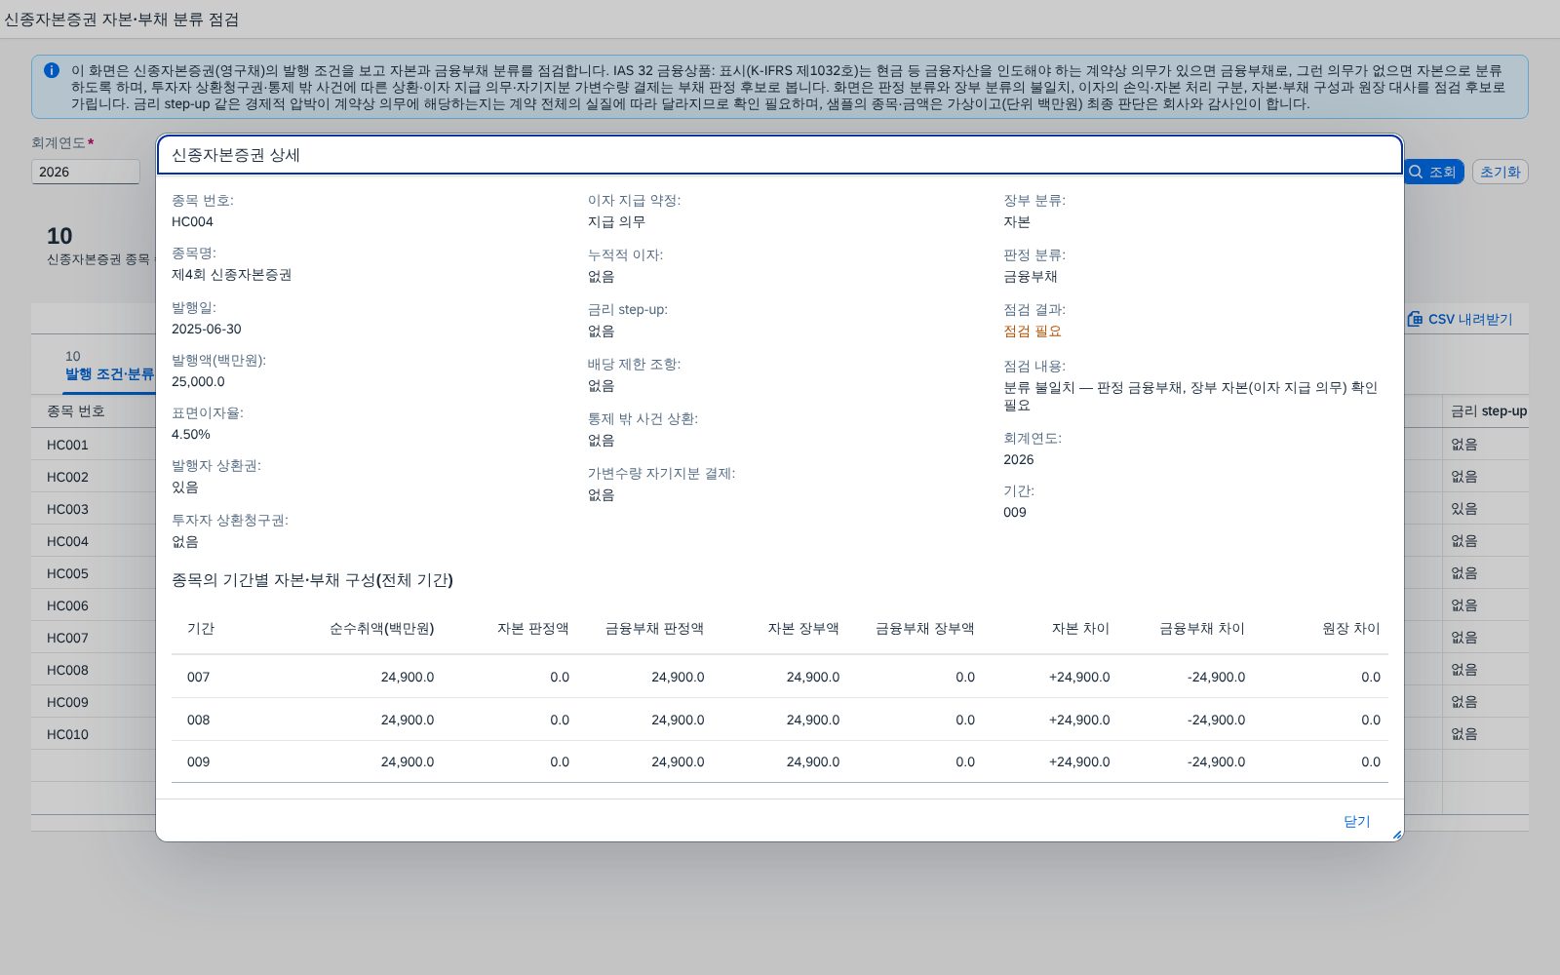Select row HC005 in background table
Screen dimensions: 1560x975
94,573
